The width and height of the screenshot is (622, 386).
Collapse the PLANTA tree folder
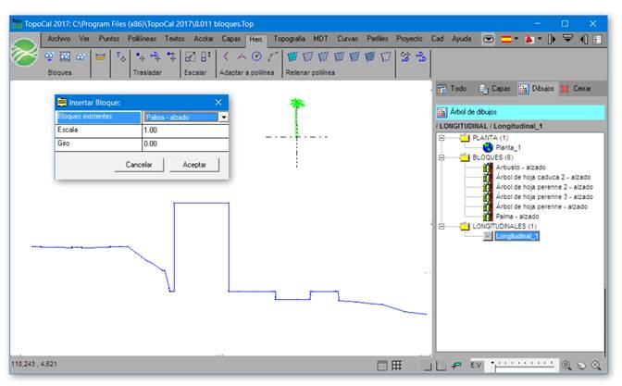click(x=442, y=138)
